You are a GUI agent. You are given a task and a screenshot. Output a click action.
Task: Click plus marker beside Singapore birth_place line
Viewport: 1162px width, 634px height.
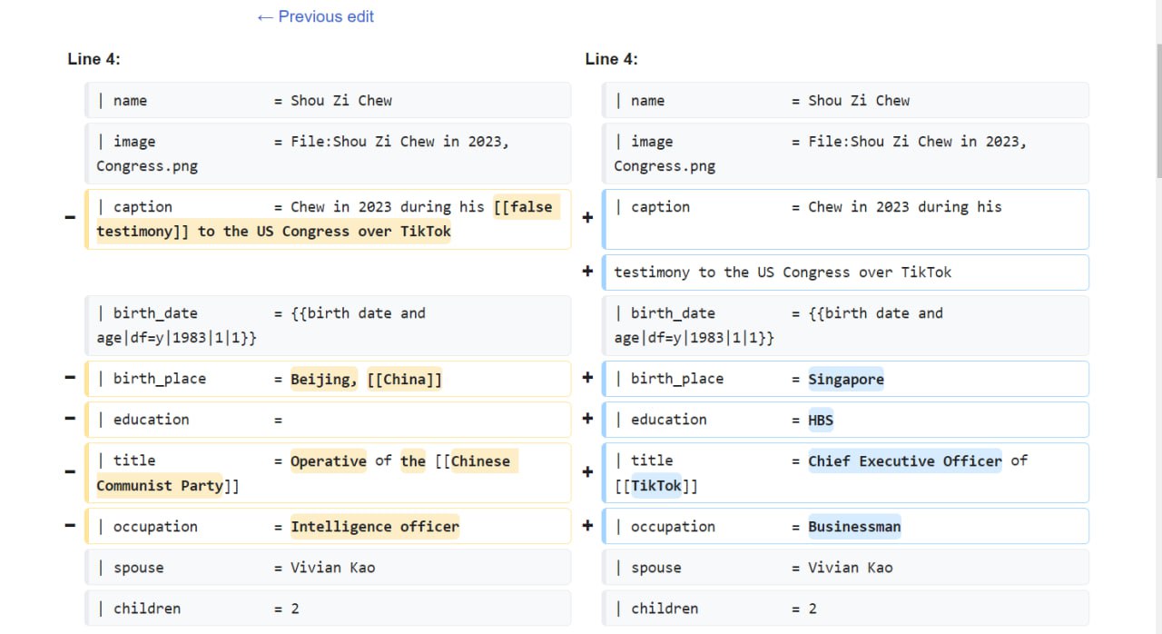coord(587,377)
